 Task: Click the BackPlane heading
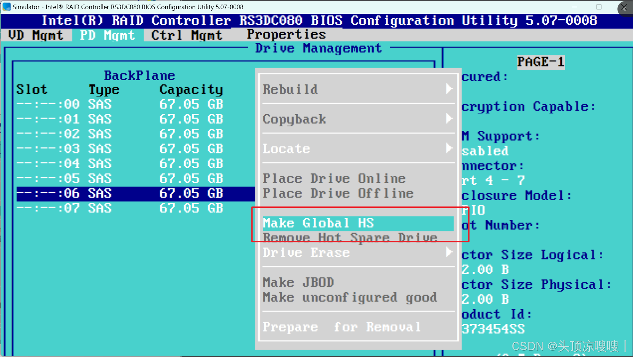[140, 75]
